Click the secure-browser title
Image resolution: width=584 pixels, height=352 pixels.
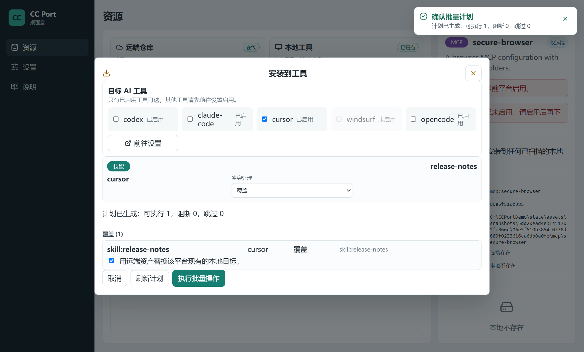click(x=502, y=42)
